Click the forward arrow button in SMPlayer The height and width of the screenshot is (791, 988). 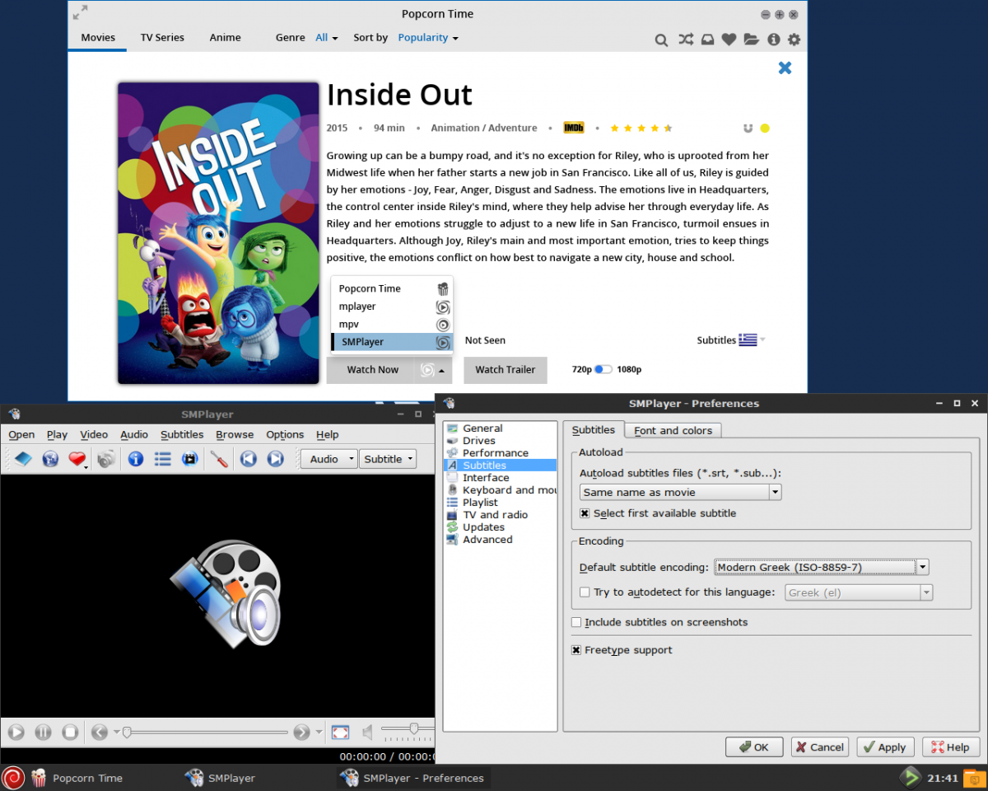click(301, 732)
